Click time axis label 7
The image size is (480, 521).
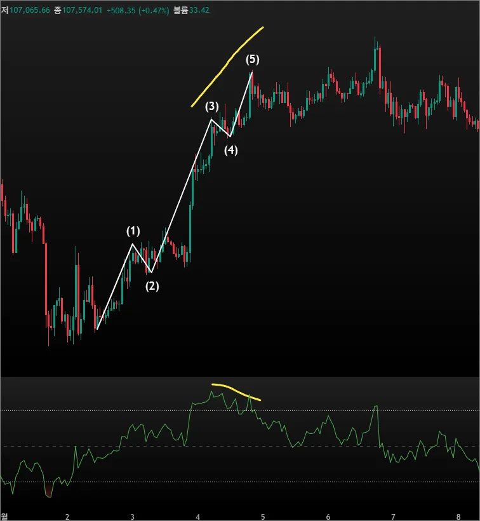click(393, 517)
